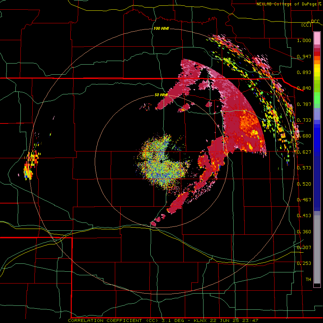Click the 0.893 color scale value
The image size is (323, 323).
pyautogui.click(x=304, y=72)
